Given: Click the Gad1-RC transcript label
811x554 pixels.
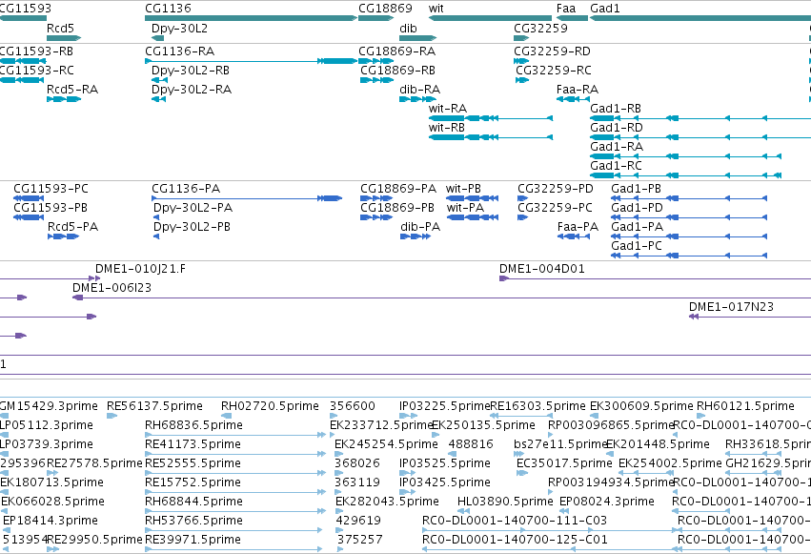Looking at the screenshot, I should pos(616,166).
